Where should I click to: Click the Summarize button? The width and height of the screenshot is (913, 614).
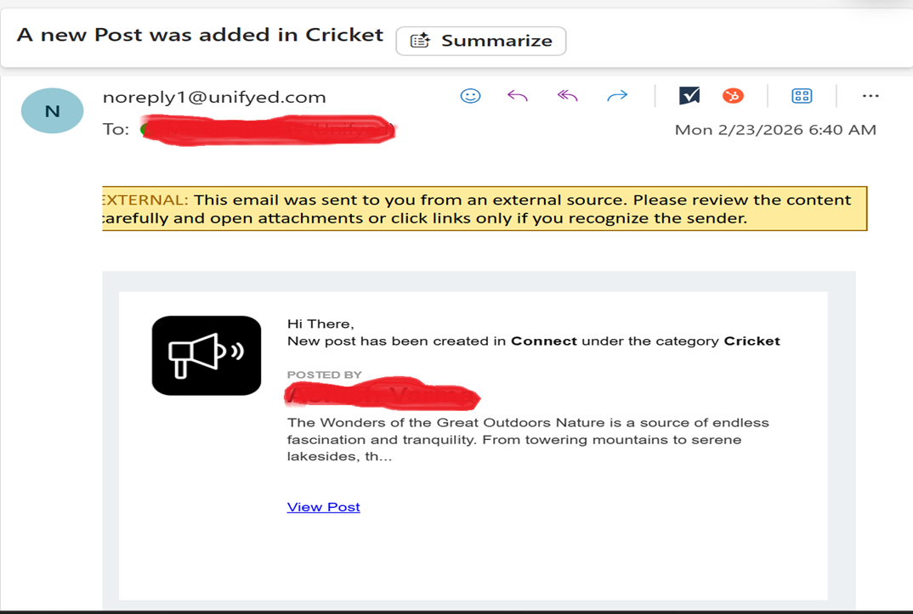coord(481,41)
